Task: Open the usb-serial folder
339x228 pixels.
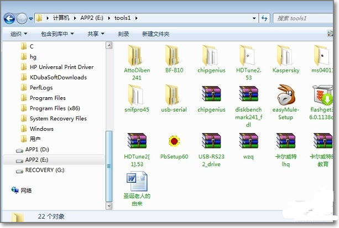Action: [x=174, y=98]
